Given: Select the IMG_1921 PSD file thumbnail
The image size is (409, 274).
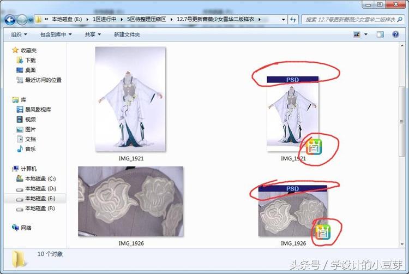Looking at the screenshot, I should (x=293, y=114).
